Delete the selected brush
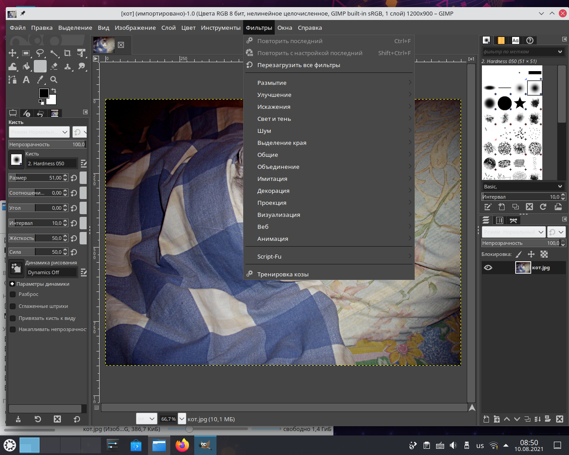The width and height of the screenshot is (569, 455). pyautogui.click(x=529, y=207)
